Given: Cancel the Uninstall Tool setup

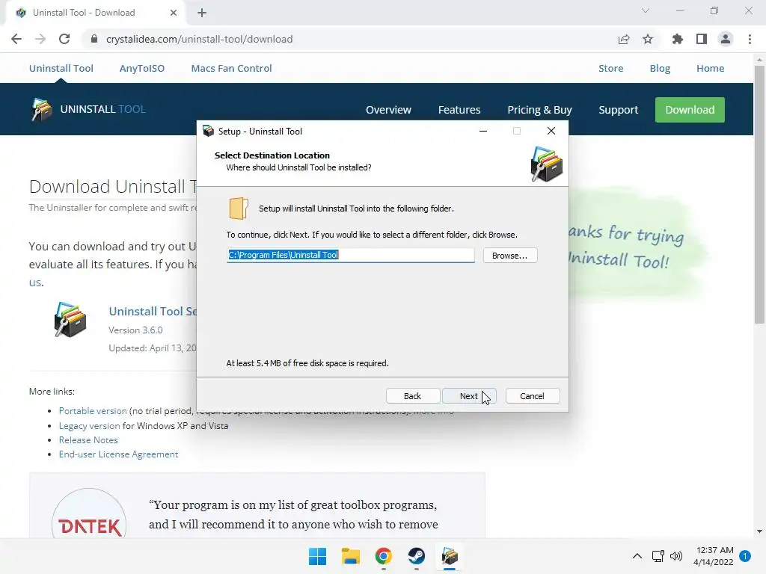Looking at the screenshot, I should point(532,396).
